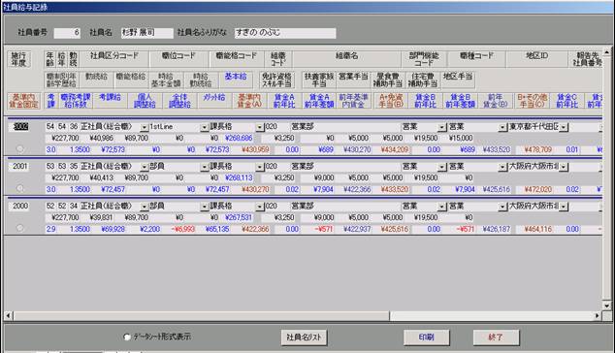Open 課長格 dropdown in the 2000 row
The image size is (615, 353).
point(260,207)
